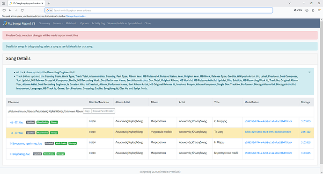Expand the Matched dropdown menu
The width and height of the screenshot is (323, 174).
[72, 23]
